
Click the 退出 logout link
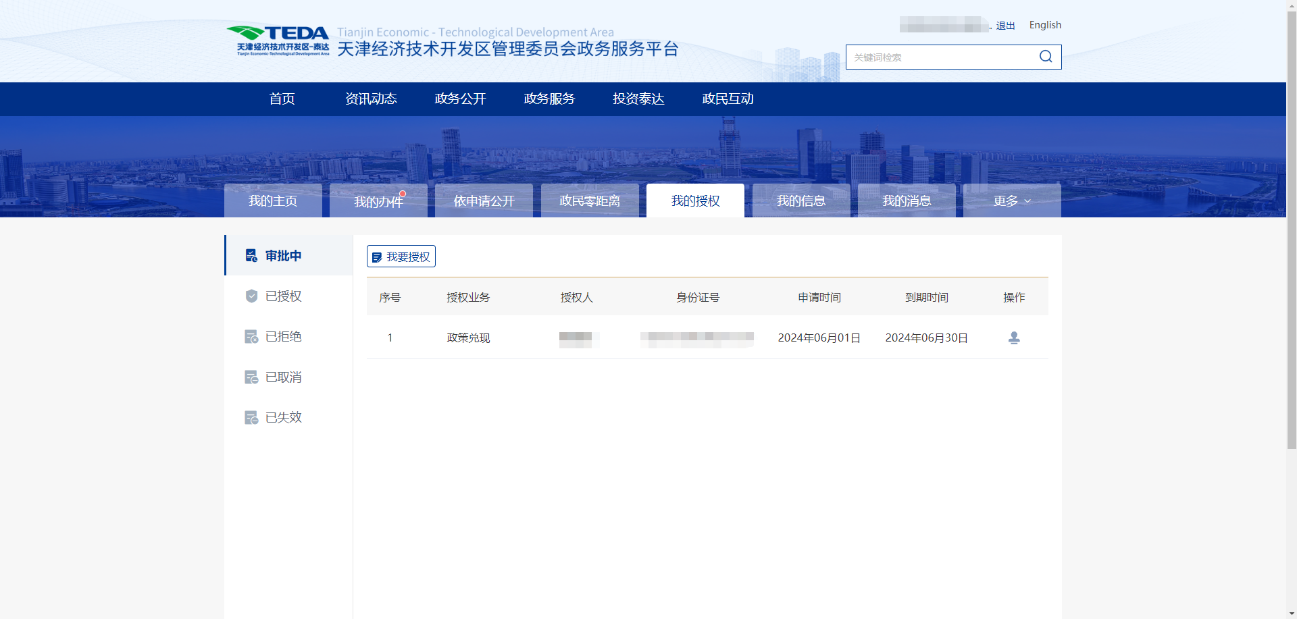click(x=1005, y=26)
